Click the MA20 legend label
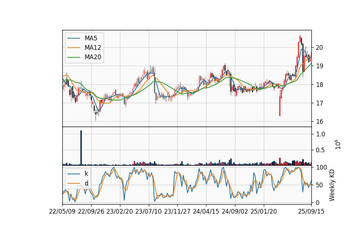Viewport: 346px width, 249px height. (x=93, y=57)
